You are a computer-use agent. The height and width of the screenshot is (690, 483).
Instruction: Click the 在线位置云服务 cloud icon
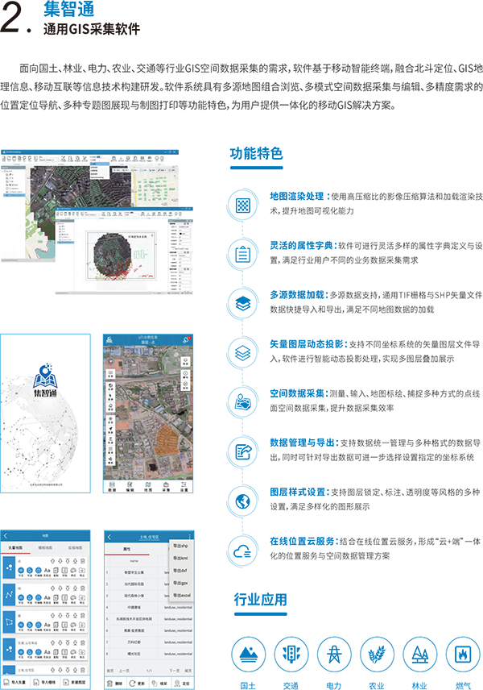pos(242,550)
